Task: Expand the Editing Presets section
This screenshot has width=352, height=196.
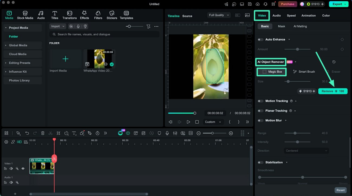Action: (6, 63)
